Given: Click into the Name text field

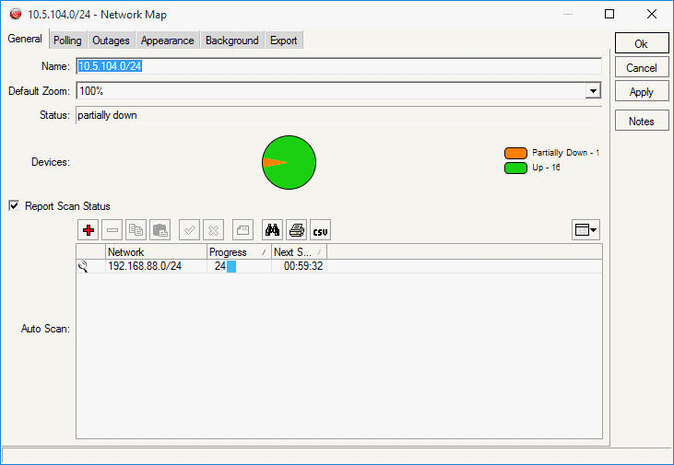Looking at the screenshot, I should (338, 66).
